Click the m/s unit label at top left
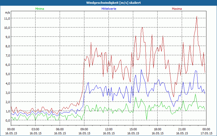The width and height of the screenshot is (217, 136). pos(7,13)
